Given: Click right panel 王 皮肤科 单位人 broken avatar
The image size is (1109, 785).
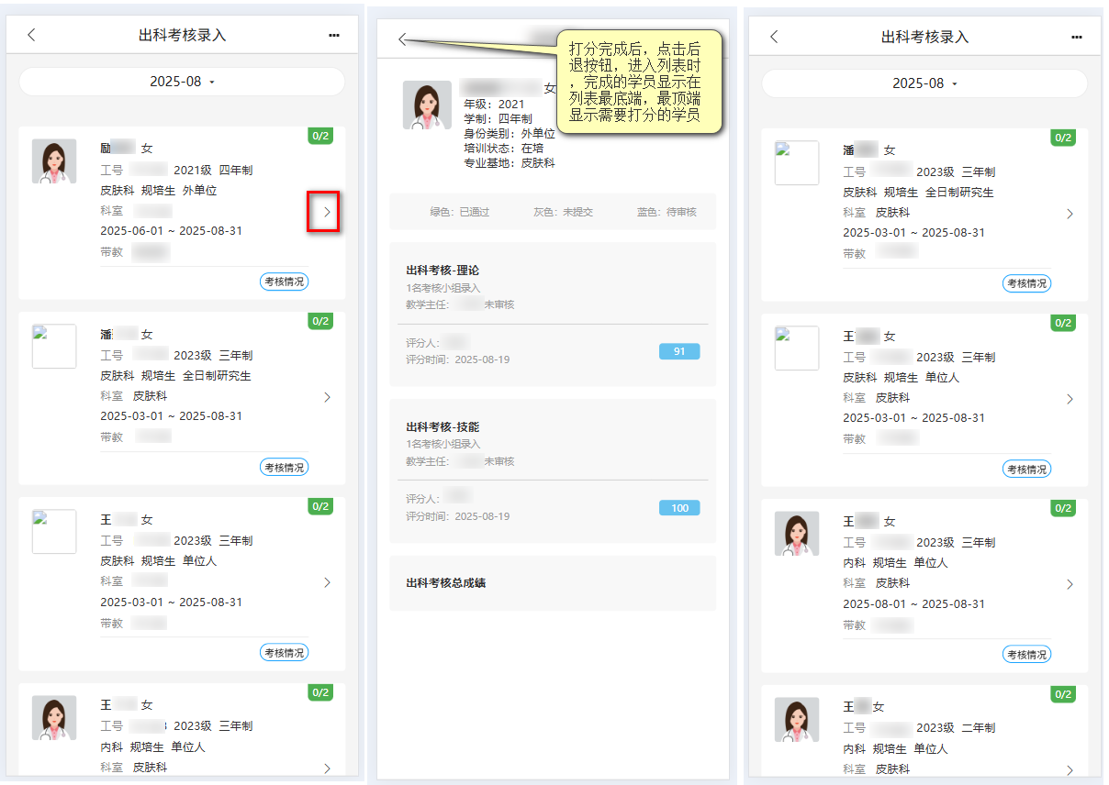Looking at the screenshot, I should tap(797, 348).
